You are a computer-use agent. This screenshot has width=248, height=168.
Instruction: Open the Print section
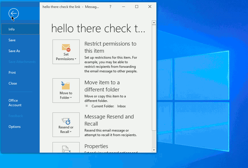[x=12, y=72]
